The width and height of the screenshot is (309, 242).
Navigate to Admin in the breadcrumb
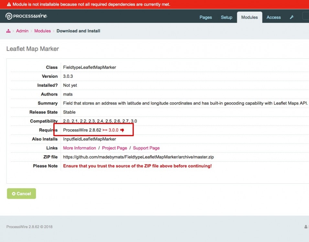click(x=22, y=31)
